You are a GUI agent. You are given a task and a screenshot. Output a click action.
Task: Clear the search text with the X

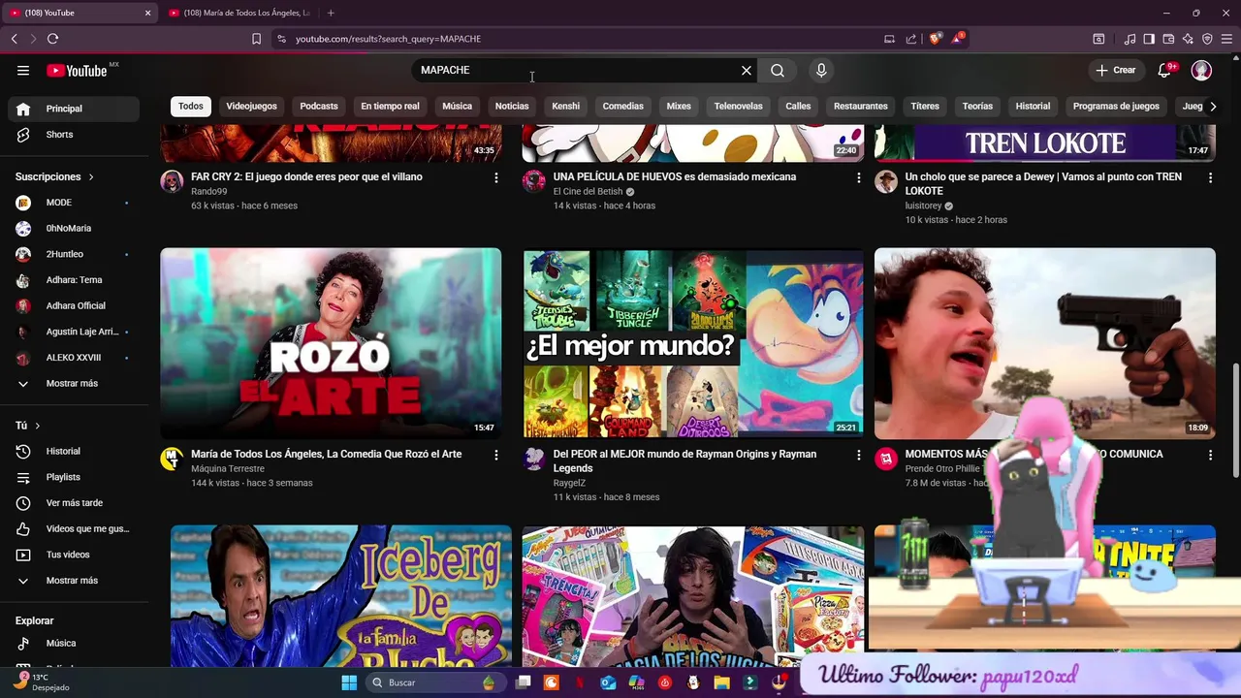(747, 70)
